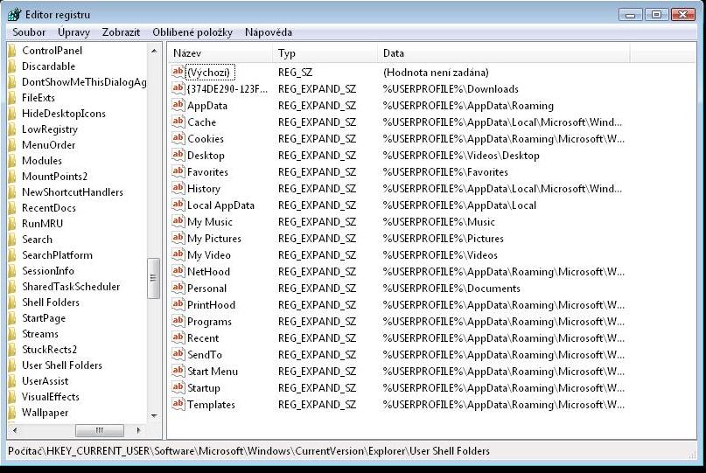
Task: Sort by the Název column header
Action: pos(219,53)
